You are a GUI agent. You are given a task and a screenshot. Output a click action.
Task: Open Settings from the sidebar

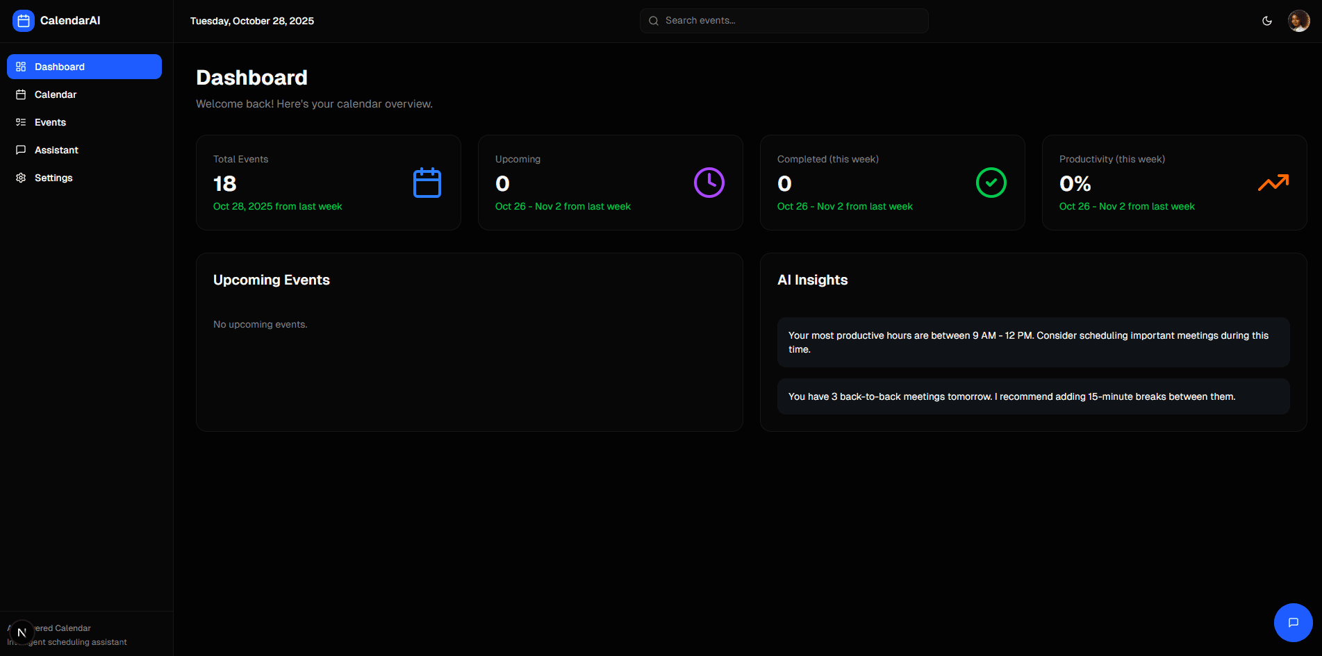53,178
